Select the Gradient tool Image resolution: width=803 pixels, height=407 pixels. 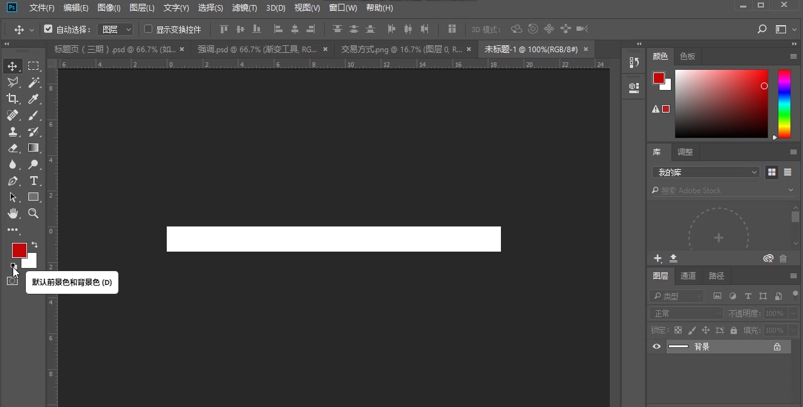(x=33, y=148)
